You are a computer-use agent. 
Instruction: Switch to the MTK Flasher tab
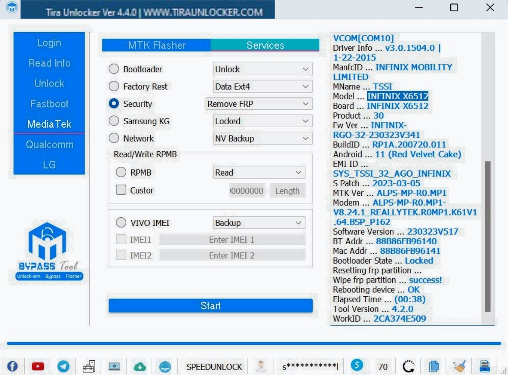tap(156, 45)
